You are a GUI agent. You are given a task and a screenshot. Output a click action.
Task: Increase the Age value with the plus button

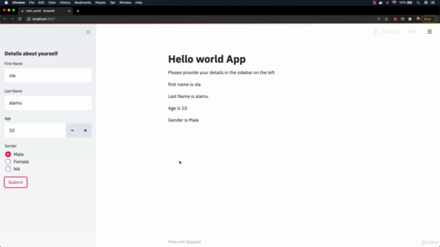(x=85, y=130)
